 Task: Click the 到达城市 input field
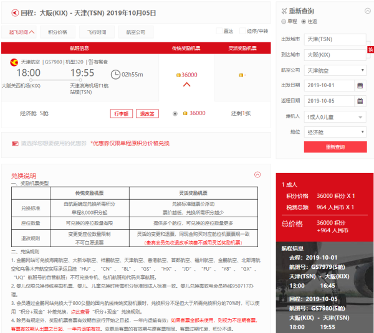coord(335,55)
